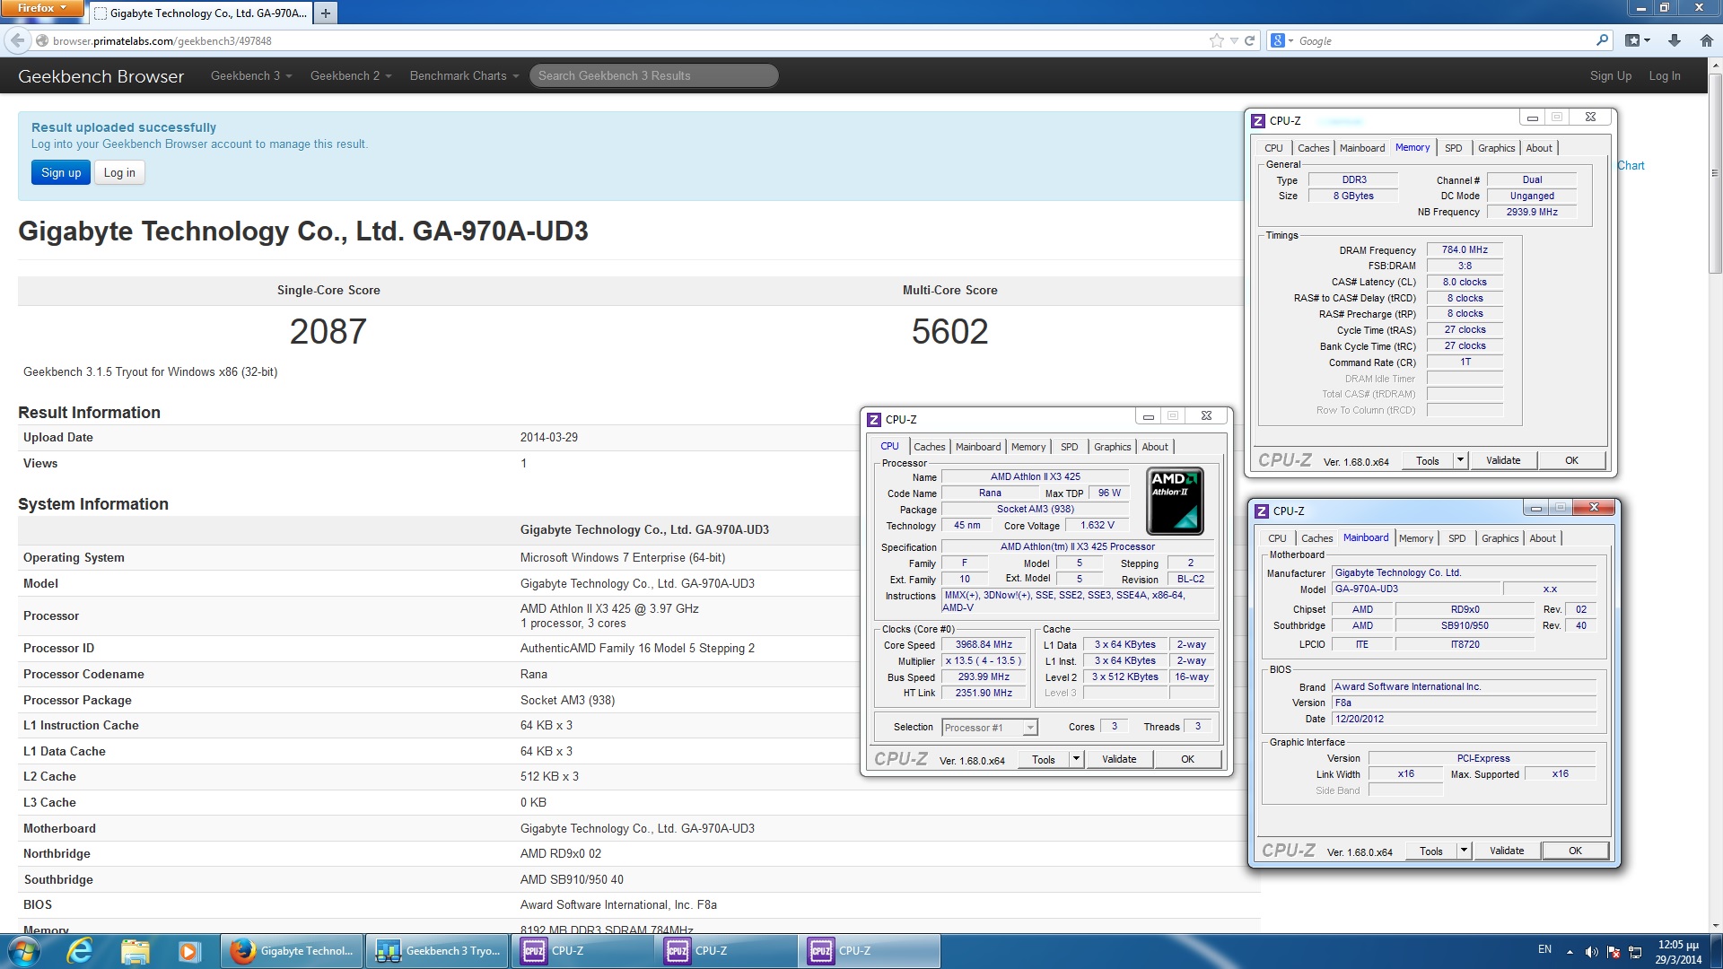The image size is (1723, 969).
Task: Click the BIOS Version value F8a
Action: (1464, 703)
